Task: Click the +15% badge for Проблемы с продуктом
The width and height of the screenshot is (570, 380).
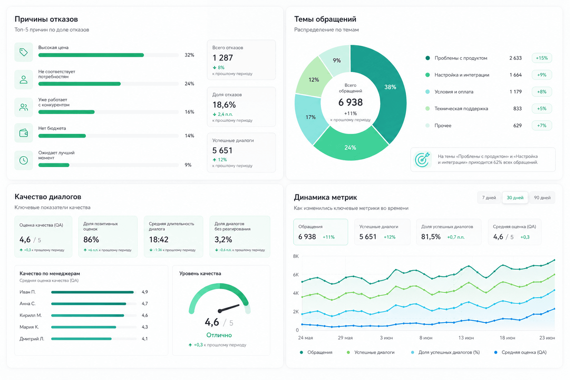Action: click(x=542, y=58)
